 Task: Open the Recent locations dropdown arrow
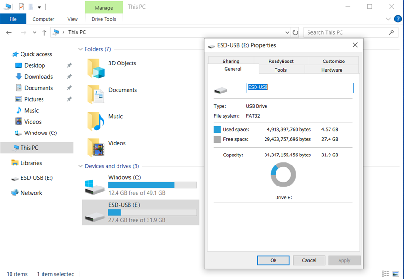pyautogui.click(x=34, y=33)
